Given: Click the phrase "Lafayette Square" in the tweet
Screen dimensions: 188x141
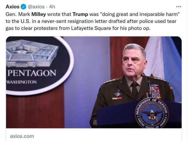Looking at the screenshot, I should [x=91, y=28].
